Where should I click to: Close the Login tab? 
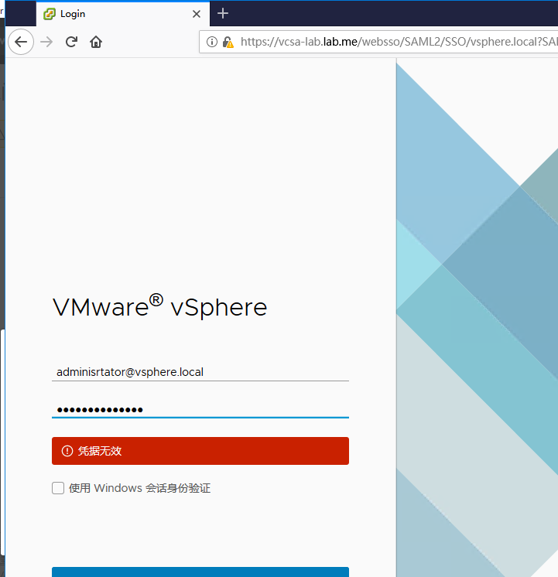(197, 14)
